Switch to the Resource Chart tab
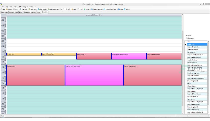 (13, 12)
